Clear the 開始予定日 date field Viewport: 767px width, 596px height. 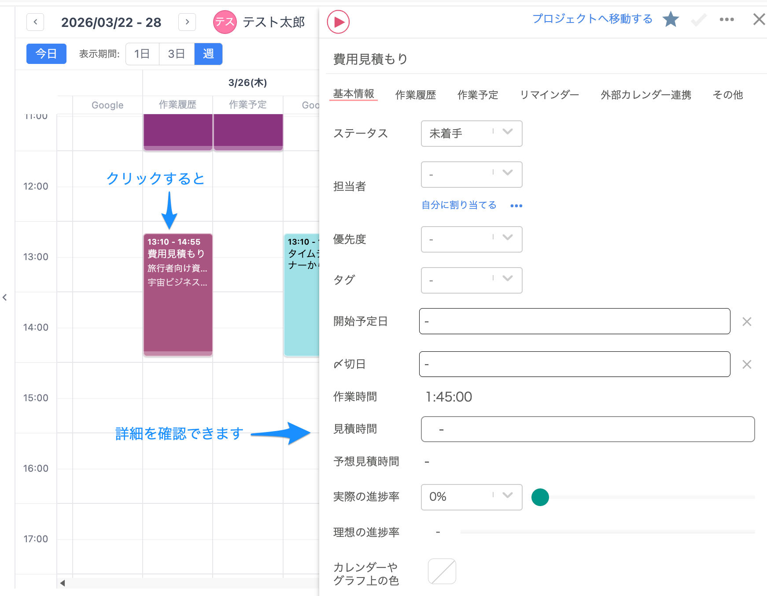747,321
